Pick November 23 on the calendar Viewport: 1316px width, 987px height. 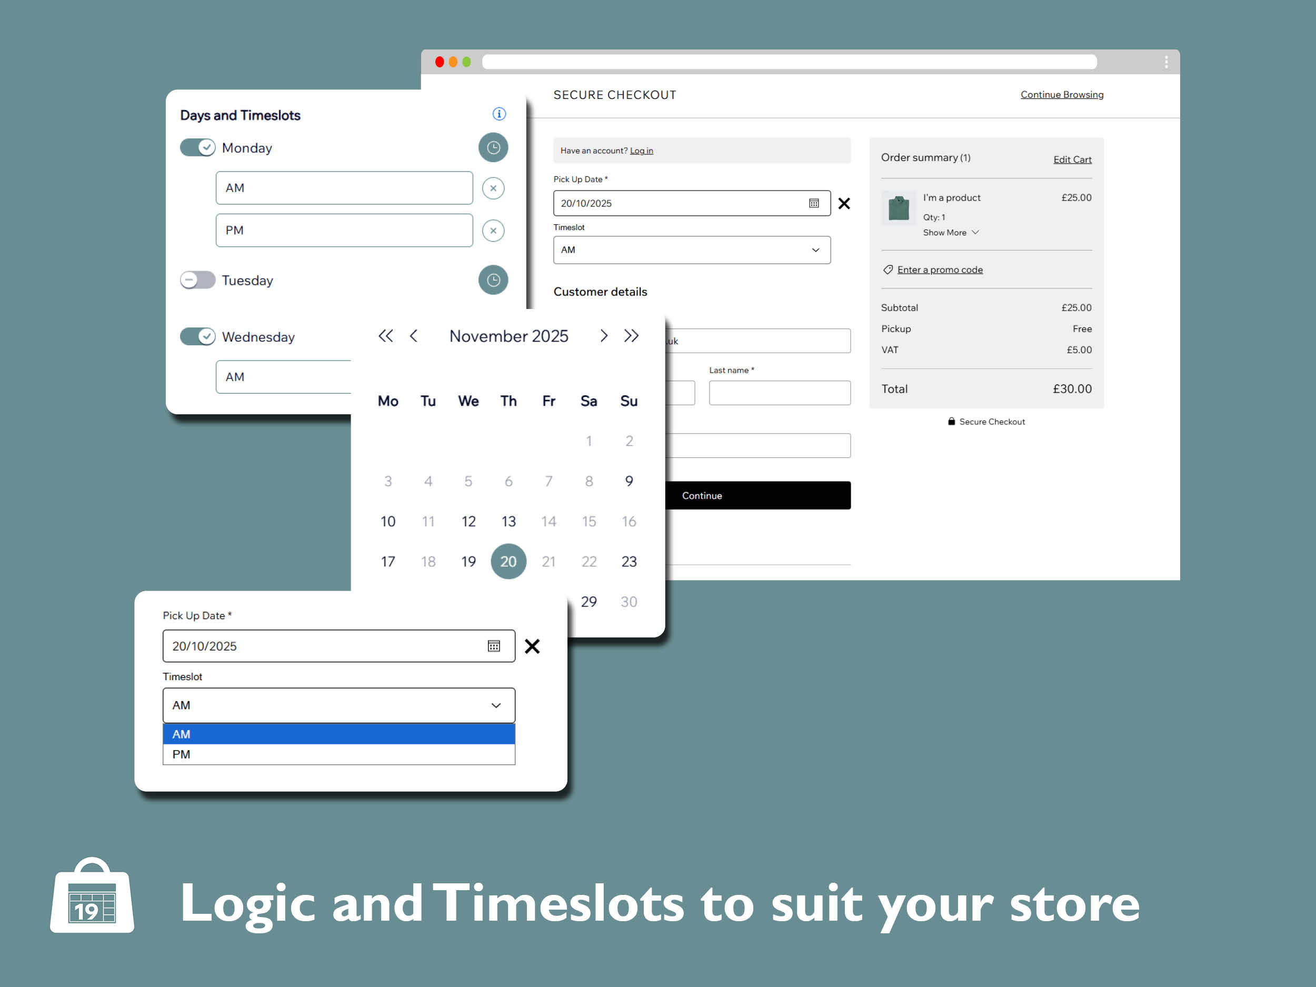pos(628,561)
